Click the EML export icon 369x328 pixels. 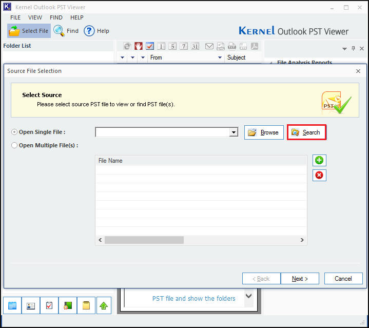(x=221, y=46)
